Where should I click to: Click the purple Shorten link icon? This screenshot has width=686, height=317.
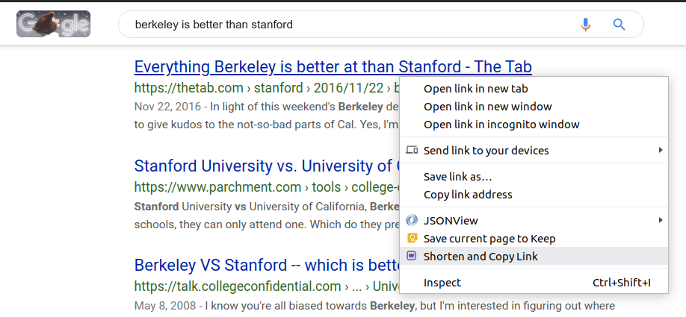(411, 257)
